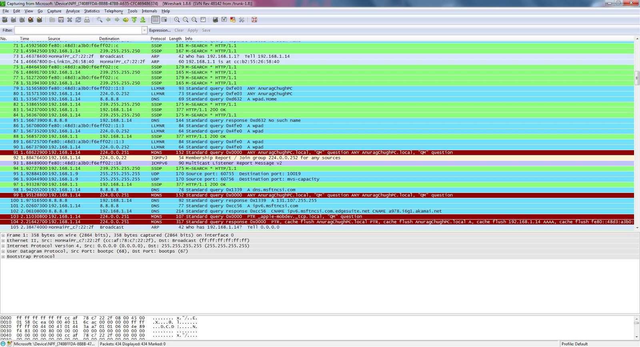
Task: Start a new live capture icon
Action: 22,20
